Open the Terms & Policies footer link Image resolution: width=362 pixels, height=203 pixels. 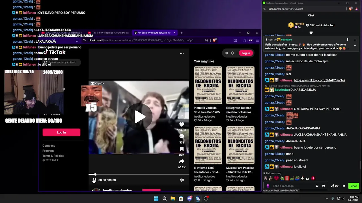click(53, 156)
